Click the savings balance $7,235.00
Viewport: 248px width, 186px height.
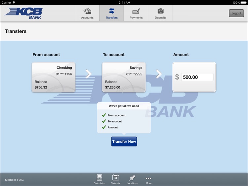pos(113,87)
